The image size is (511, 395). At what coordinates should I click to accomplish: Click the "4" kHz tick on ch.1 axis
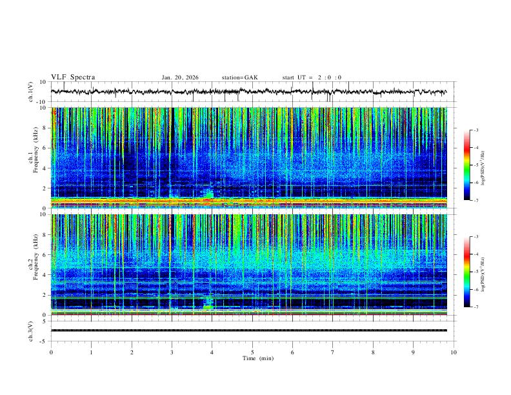pyautogui.click(x=45, y=168)
